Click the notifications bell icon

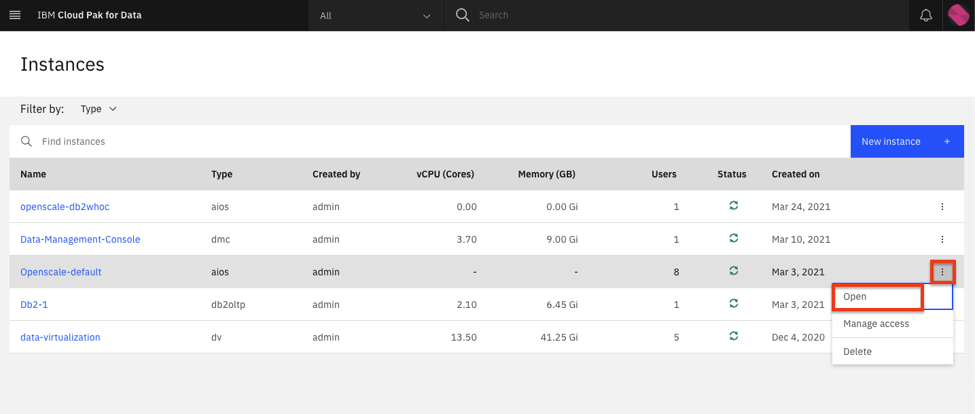[925, 15]
